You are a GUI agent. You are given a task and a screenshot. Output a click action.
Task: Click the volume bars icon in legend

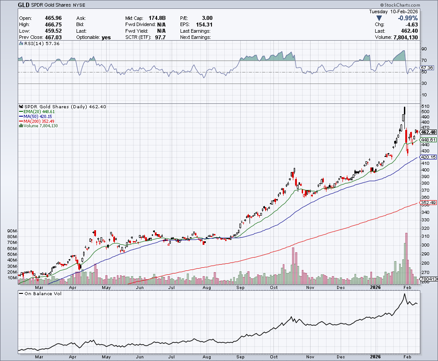click(x=20, y=126)
